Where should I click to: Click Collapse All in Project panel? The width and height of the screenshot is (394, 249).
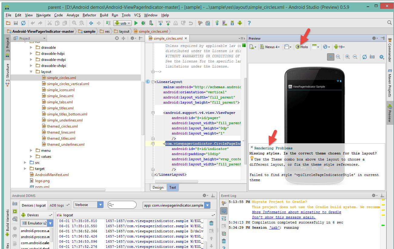(124, 38)
